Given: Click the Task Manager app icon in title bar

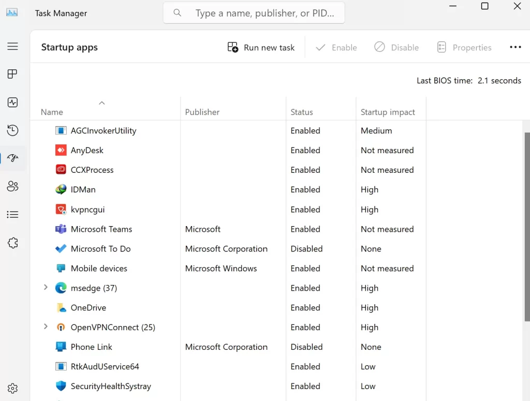Looking at the screenshot, I should pyautogui.click(x=12, y=13).
